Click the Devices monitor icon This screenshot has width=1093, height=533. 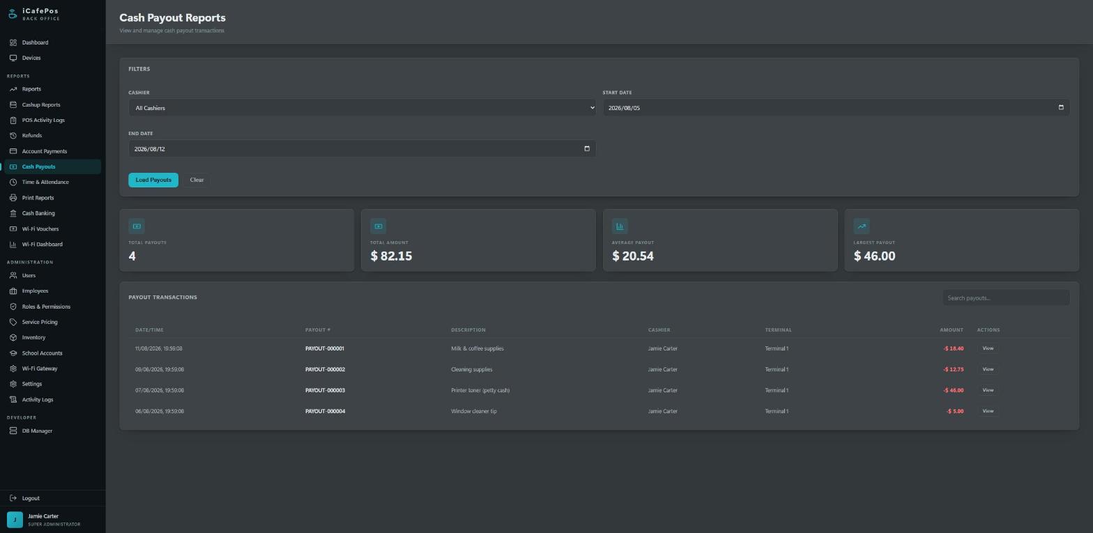(x=13, y=58)
